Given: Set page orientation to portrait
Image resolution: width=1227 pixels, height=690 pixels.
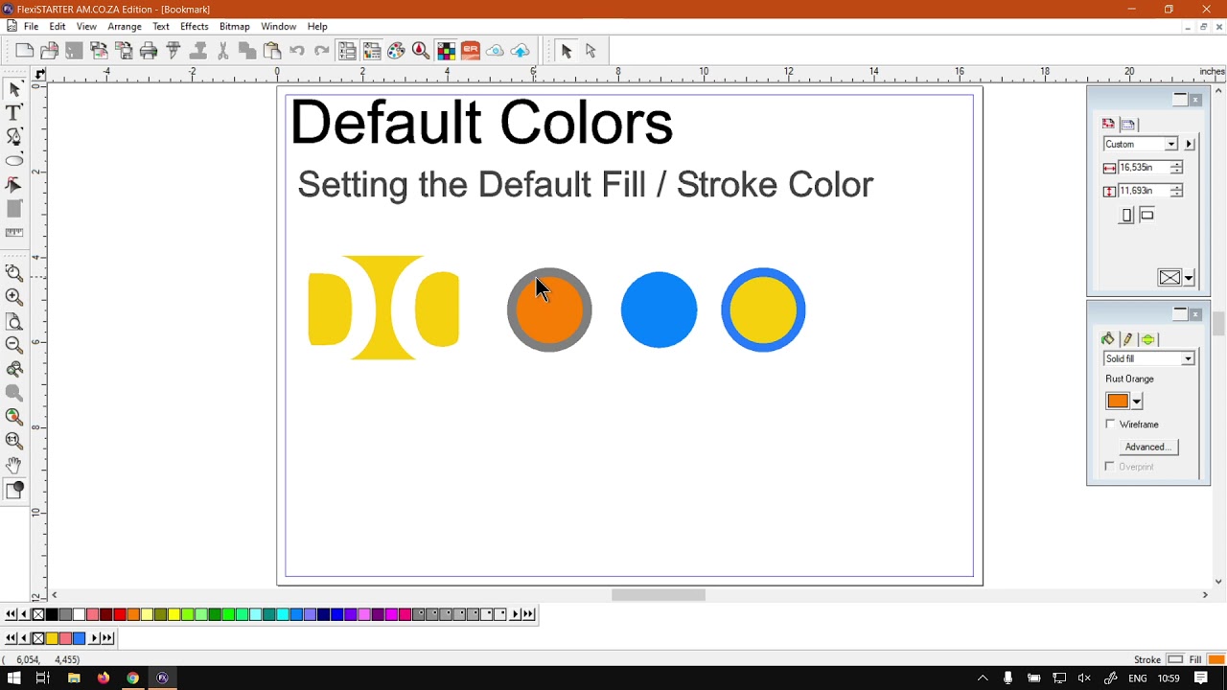Looking at the screenshot, I should (x=1127, y=216).
